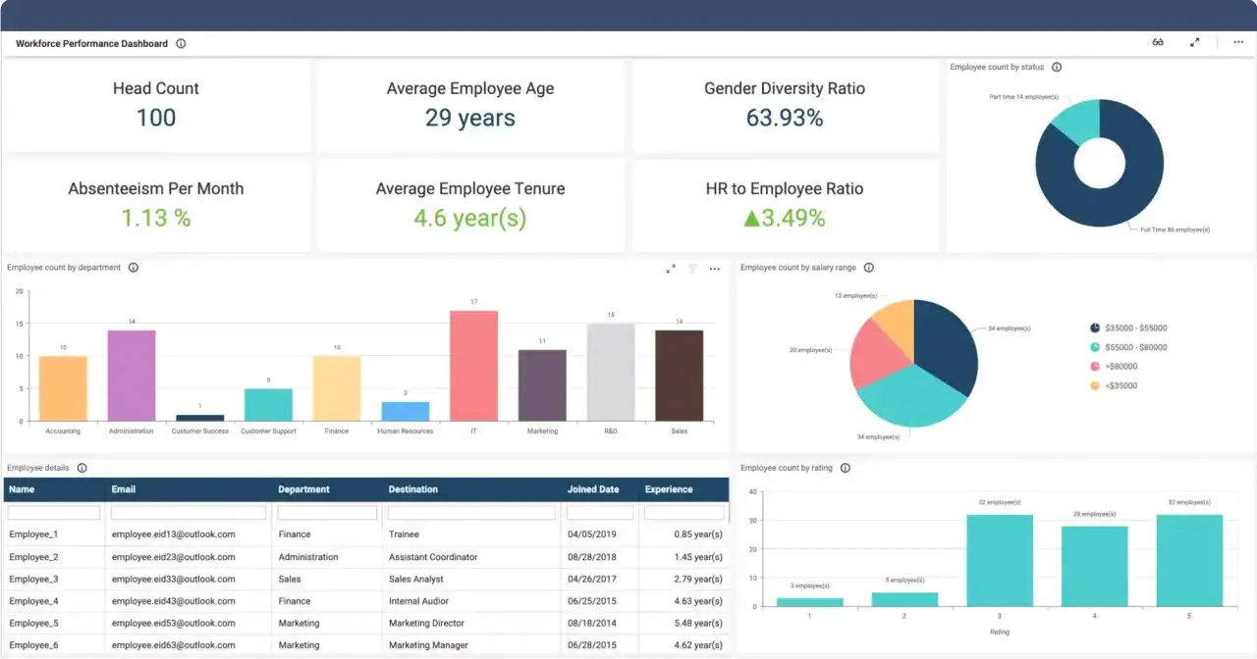Focus the Department column filter box
The image size is (1257, 659).
pyautogui.click(x=327, y=513)
